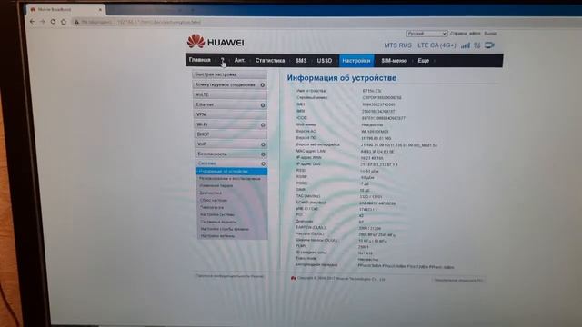
Task: Open Быстрая настройка in sidebar
Action: (230, 74)
